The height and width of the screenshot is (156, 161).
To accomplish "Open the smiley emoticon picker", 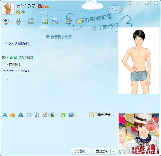I will pos(13,115).
